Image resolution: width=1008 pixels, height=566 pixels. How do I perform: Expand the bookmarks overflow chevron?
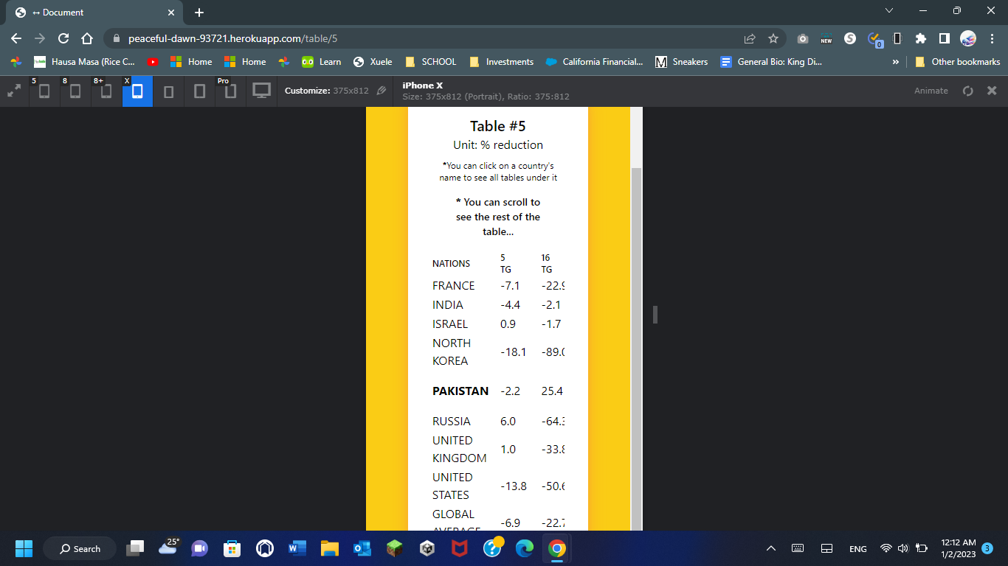pyautogui.click(x=896, y=62)
